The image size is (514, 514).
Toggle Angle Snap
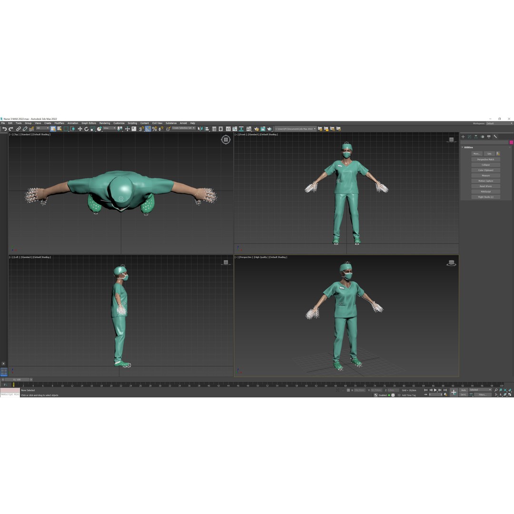(x=148, y=129)
